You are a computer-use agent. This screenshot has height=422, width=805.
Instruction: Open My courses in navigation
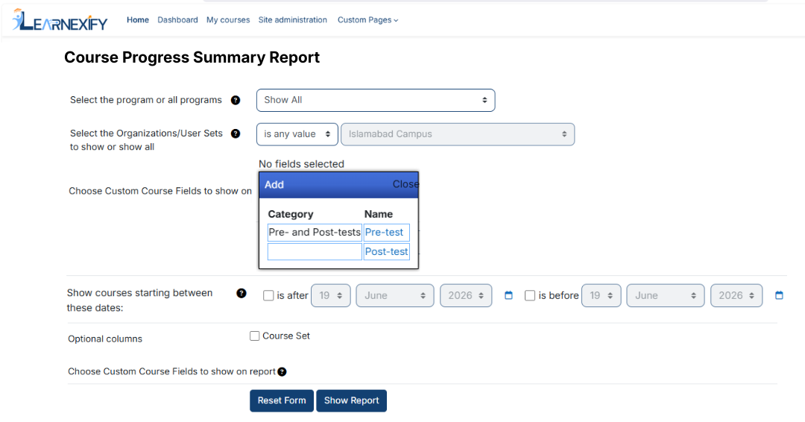click(x=228, y=20)
